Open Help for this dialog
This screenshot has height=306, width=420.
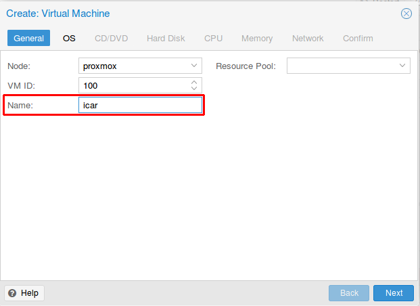(24, 293)
